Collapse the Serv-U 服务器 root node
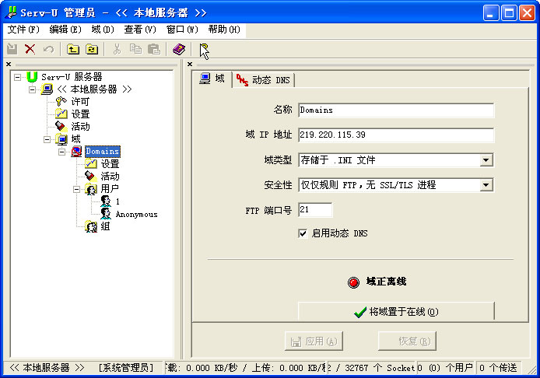 [x=17, y=77]
